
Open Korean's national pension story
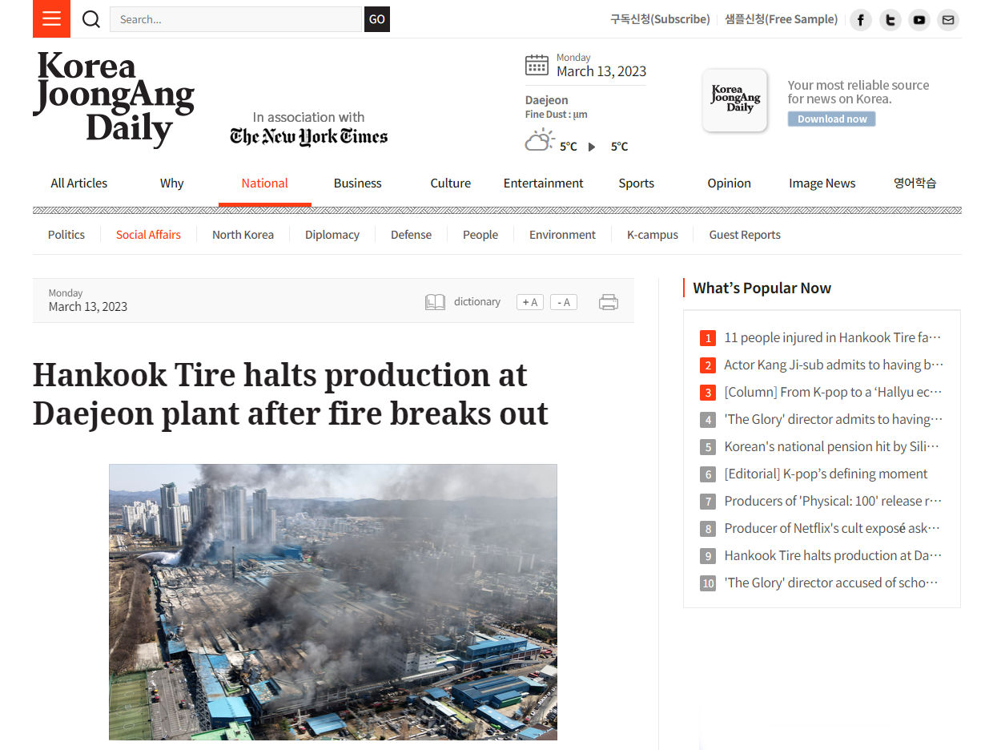pyautogui.click(x=832, y=446)
